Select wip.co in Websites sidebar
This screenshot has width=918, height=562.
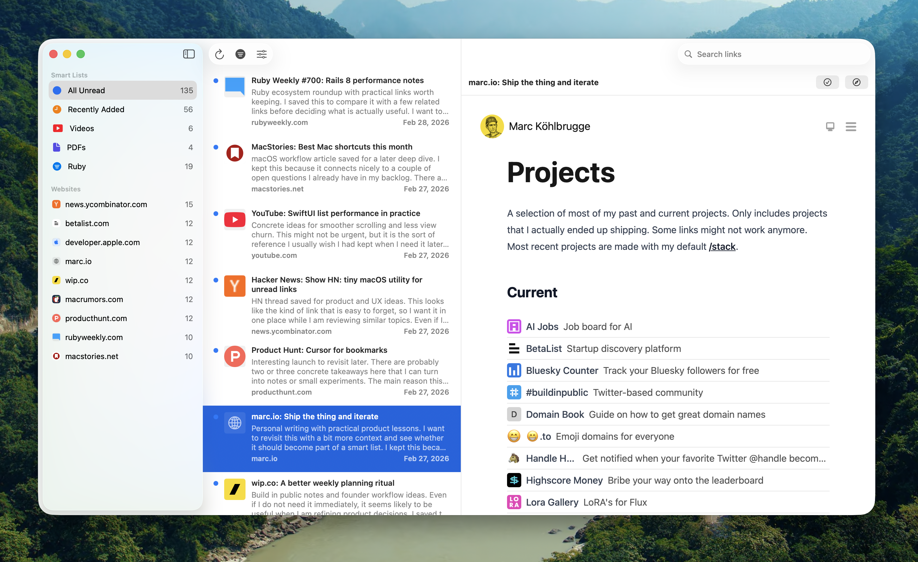122,280
